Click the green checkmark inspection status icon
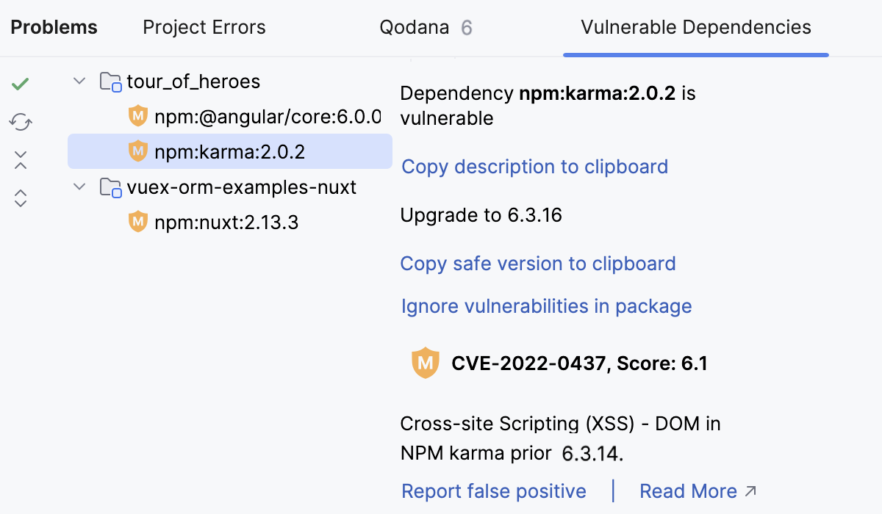The width and height of the screenshot is (882, 514). pos(20,83)
